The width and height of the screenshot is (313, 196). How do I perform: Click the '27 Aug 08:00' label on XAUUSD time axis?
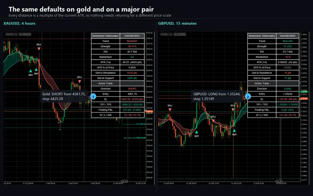[x=28, y=183]
